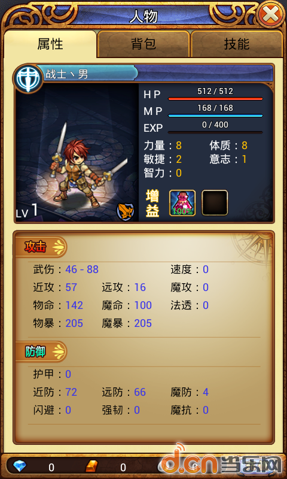Select the 属性 attributes tab

[50, 44]
